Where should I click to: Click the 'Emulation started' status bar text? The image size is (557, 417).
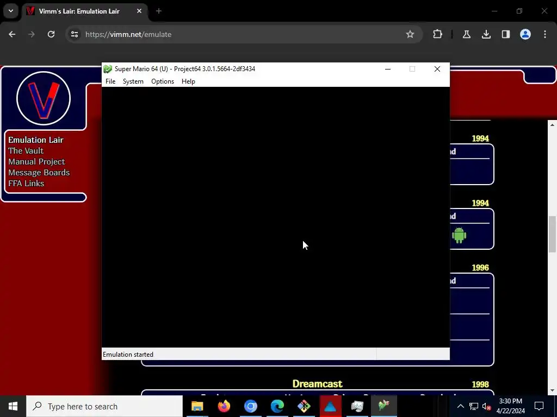[128, 354]
